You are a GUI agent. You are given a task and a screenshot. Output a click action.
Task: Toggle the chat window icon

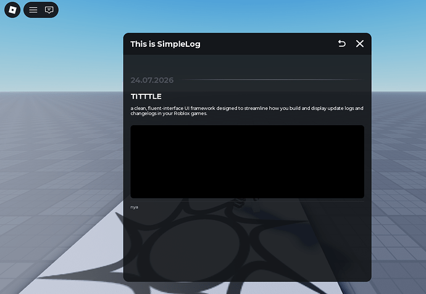(49, 10)
